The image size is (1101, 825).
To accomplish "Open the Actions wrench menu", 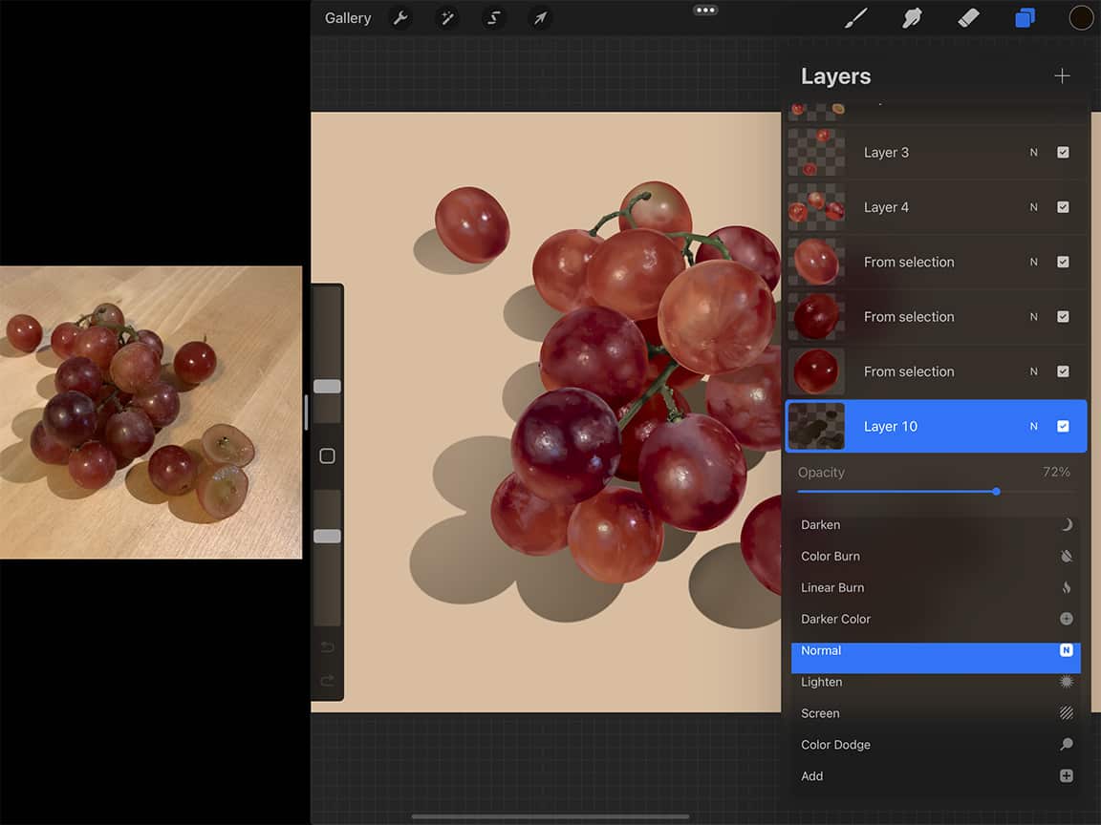I will [400, 18].
